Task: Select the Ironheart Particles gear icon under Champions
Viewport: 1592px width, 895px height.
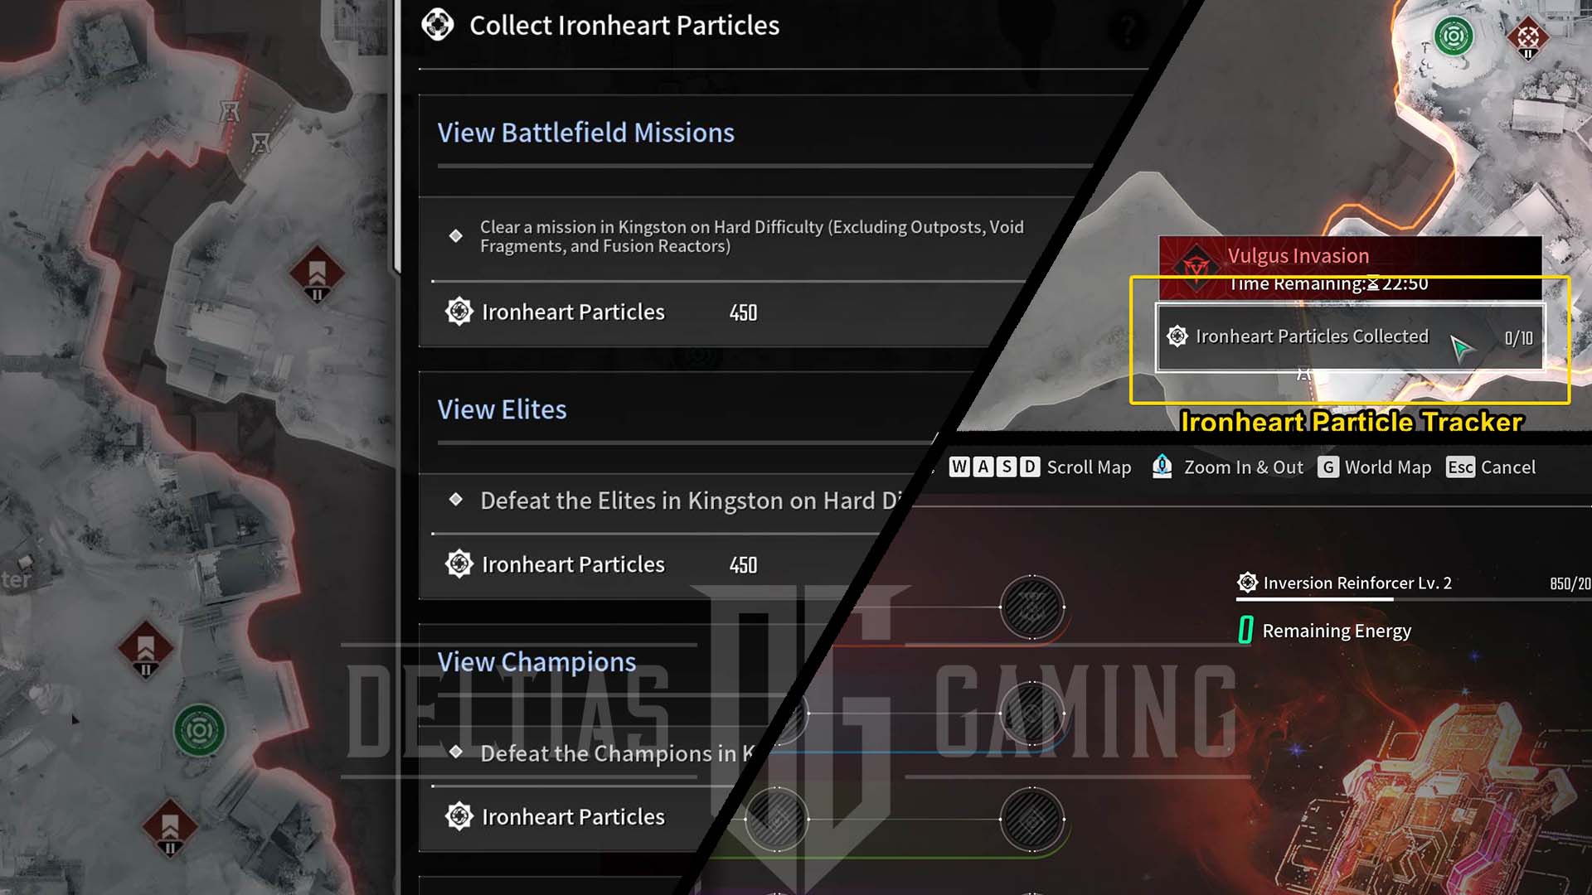Action: (x=459, y=816)
